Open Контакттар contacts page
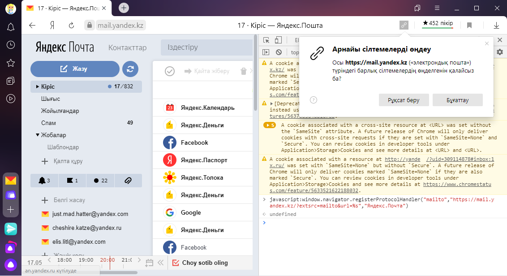 127,47
